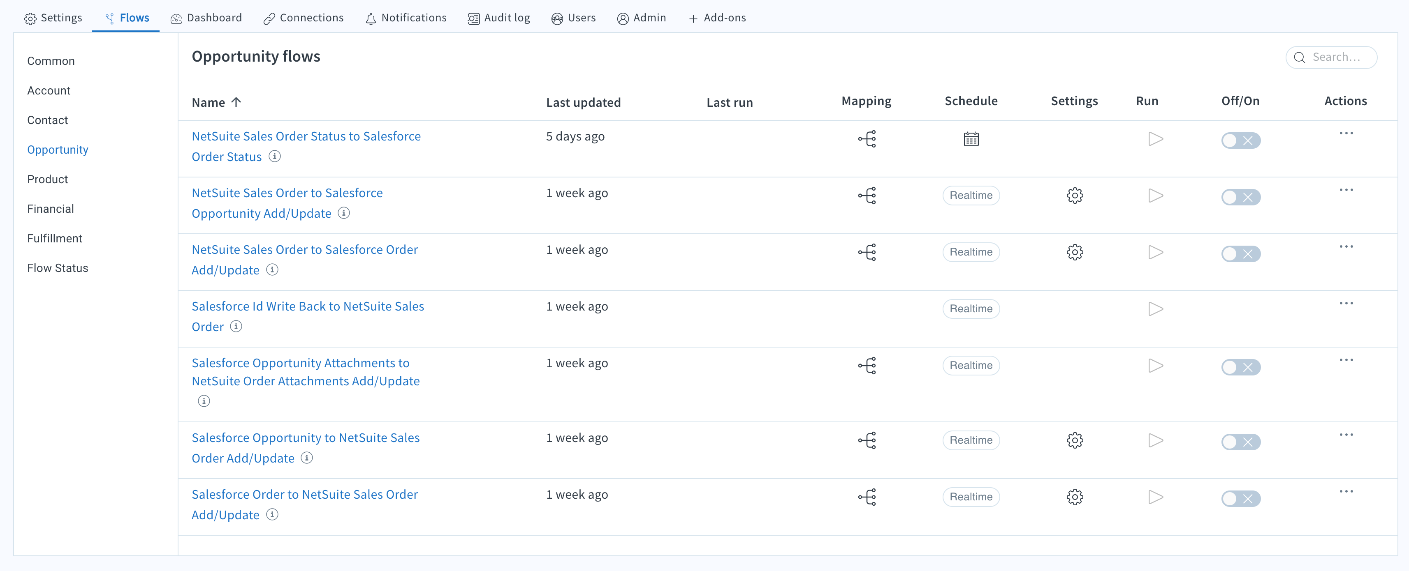Open actions menu for Opportunity Attachments flow
The image size is (1409, 571).
[x=1346, y=360]
